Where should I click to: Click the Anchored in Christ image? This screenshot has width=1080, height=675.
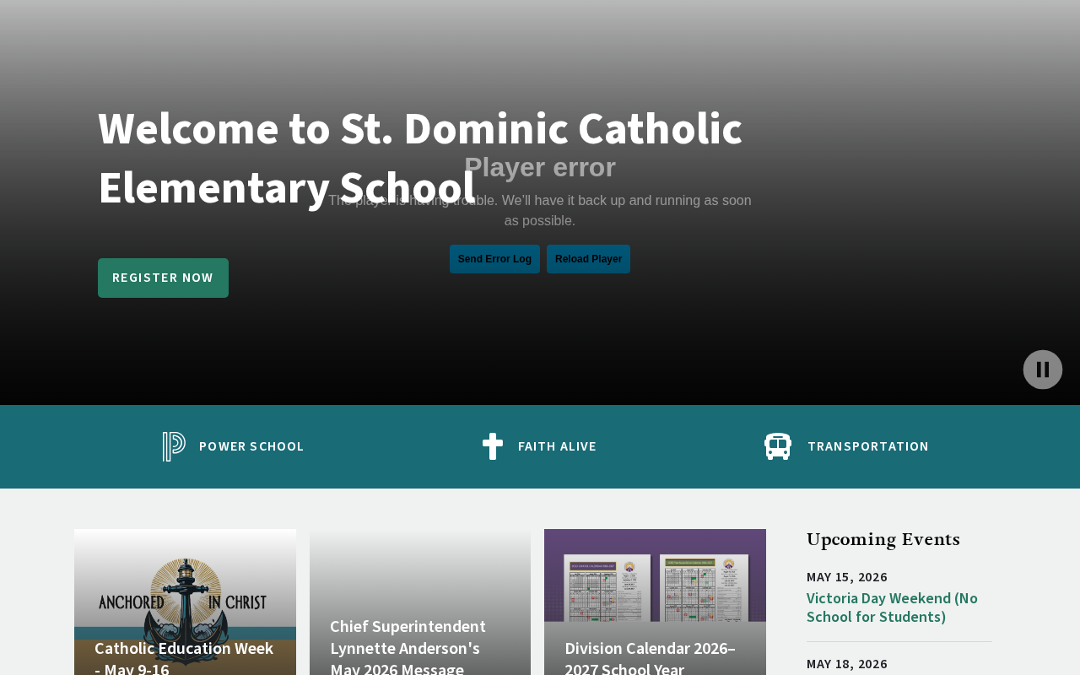185,602
